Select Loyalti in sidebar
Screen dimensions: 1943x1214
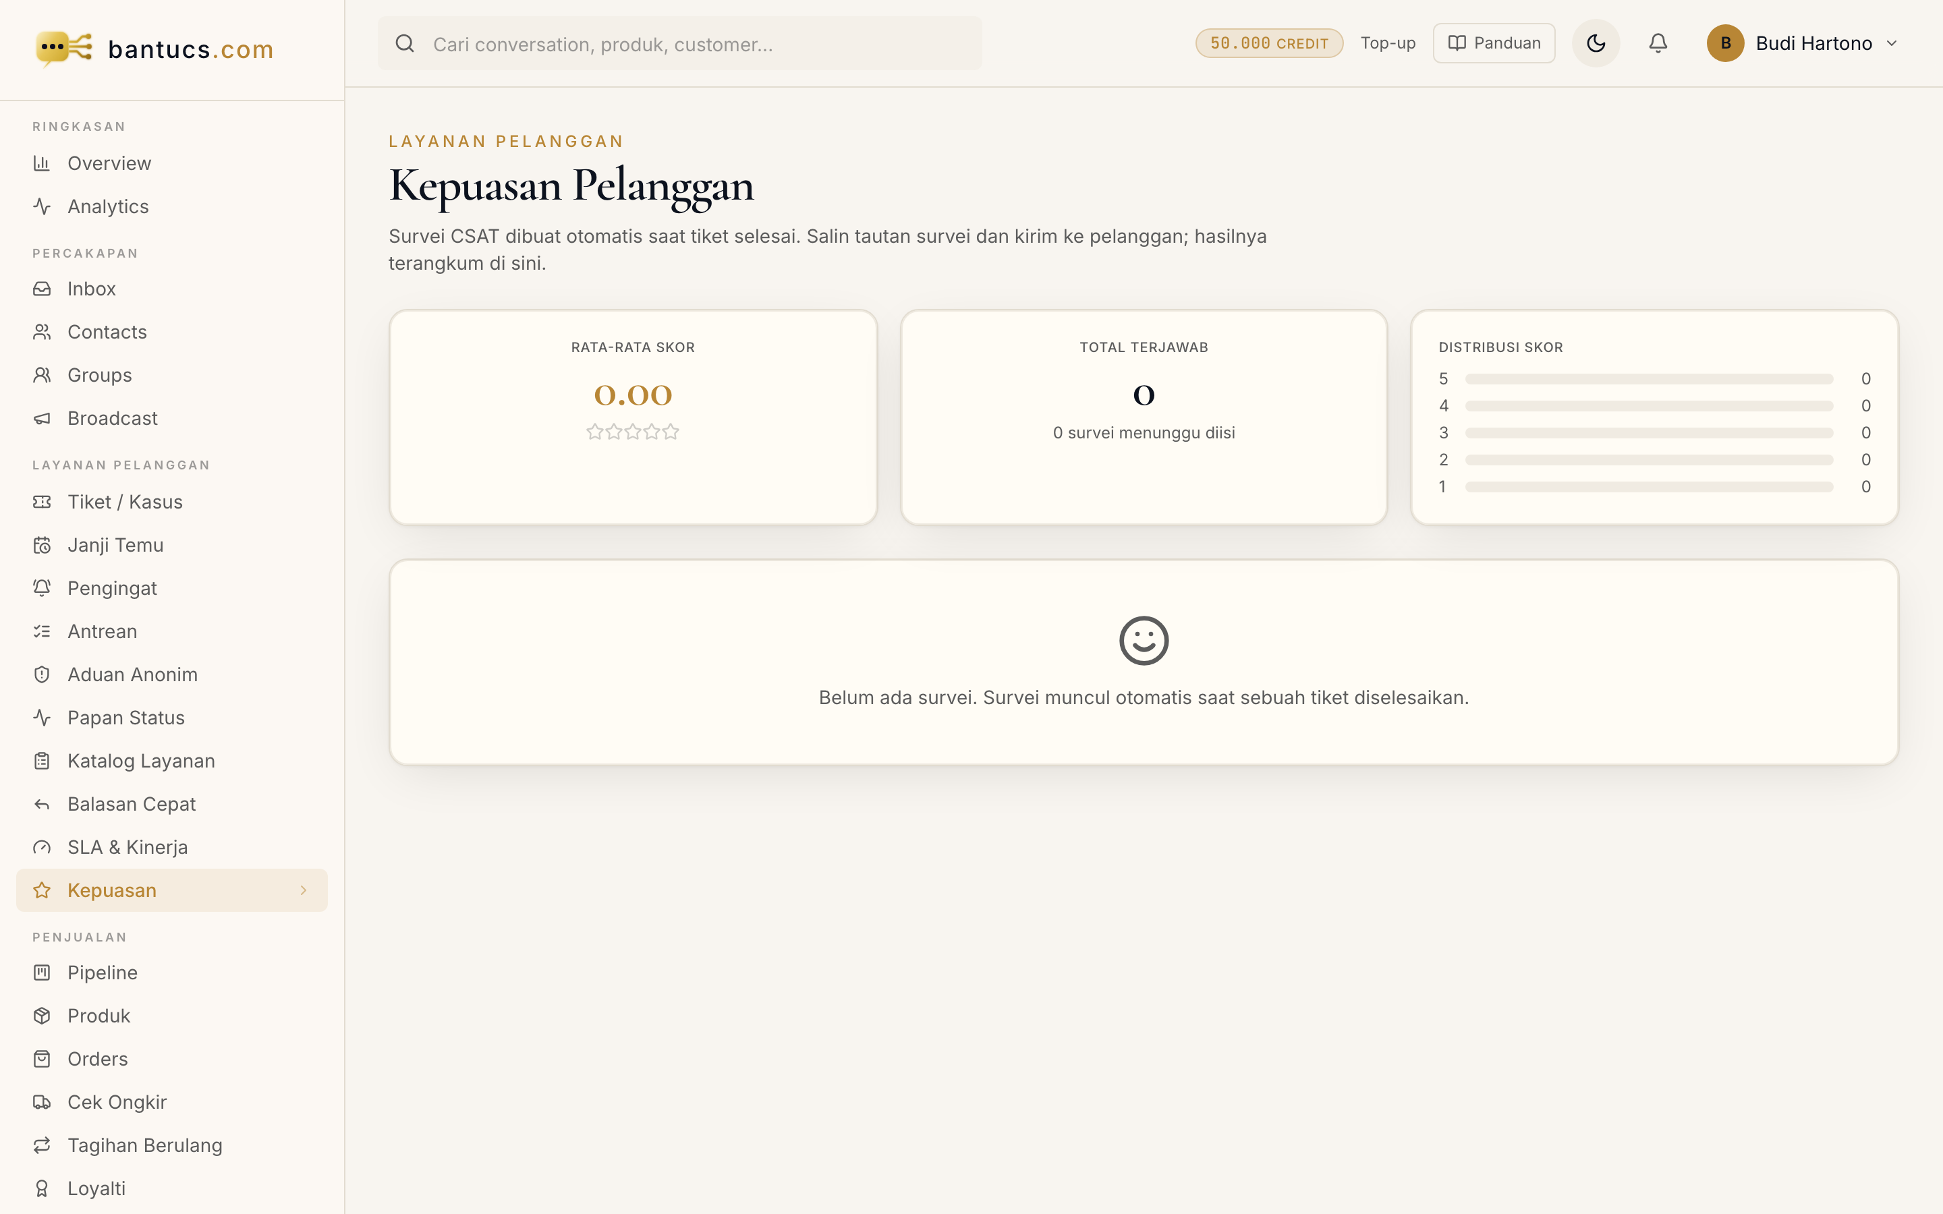[172, 1188]
